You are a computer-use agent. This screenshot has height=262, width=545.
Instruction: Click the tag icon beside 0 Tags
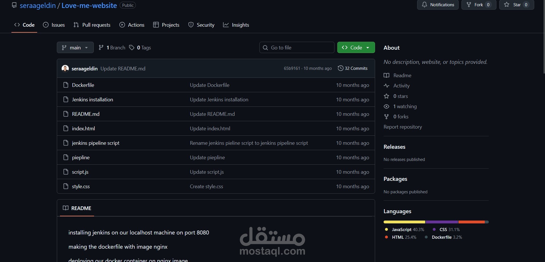[x=132, y=47]
